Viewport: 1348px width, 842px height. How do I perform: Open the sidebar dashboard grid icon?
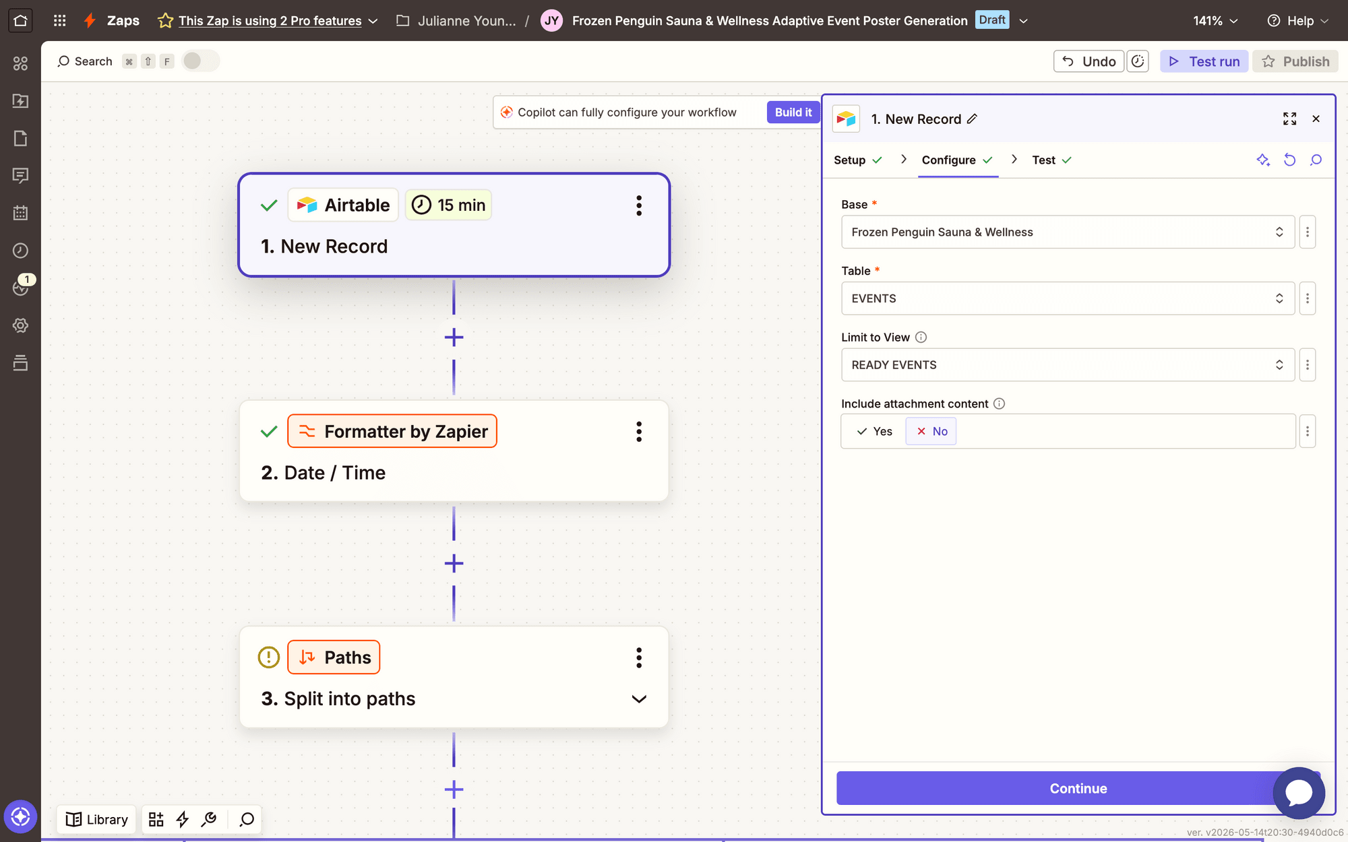[x=20, y=63]
